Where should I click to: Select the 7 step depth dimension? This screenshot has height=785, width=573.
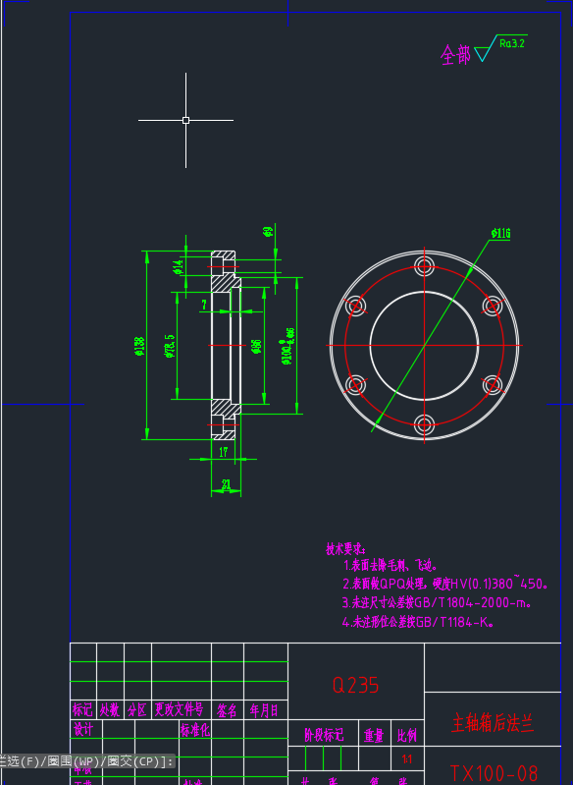pos(204,305)
